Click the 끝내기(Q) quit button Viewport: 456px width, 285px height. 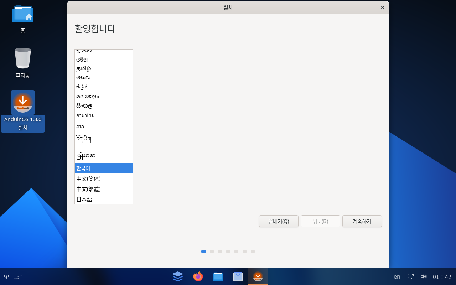279,221
